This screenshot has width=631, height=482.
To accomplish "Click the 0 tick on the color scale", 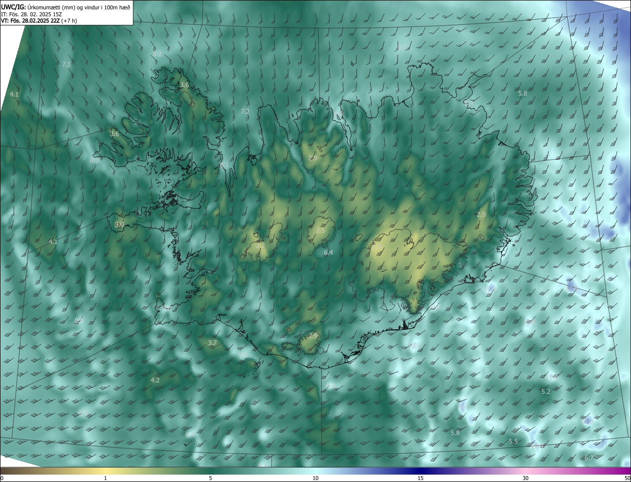I will point(2,478).
